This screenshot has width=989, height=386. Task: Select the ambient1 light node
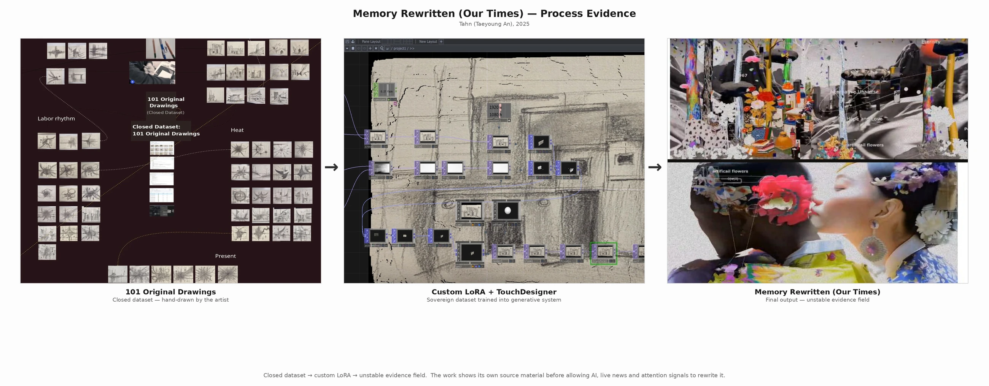point(507,213)
